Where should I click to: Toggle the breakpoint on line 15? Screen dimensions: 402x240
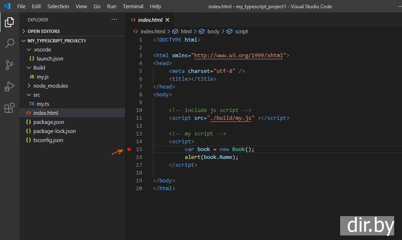129,149
